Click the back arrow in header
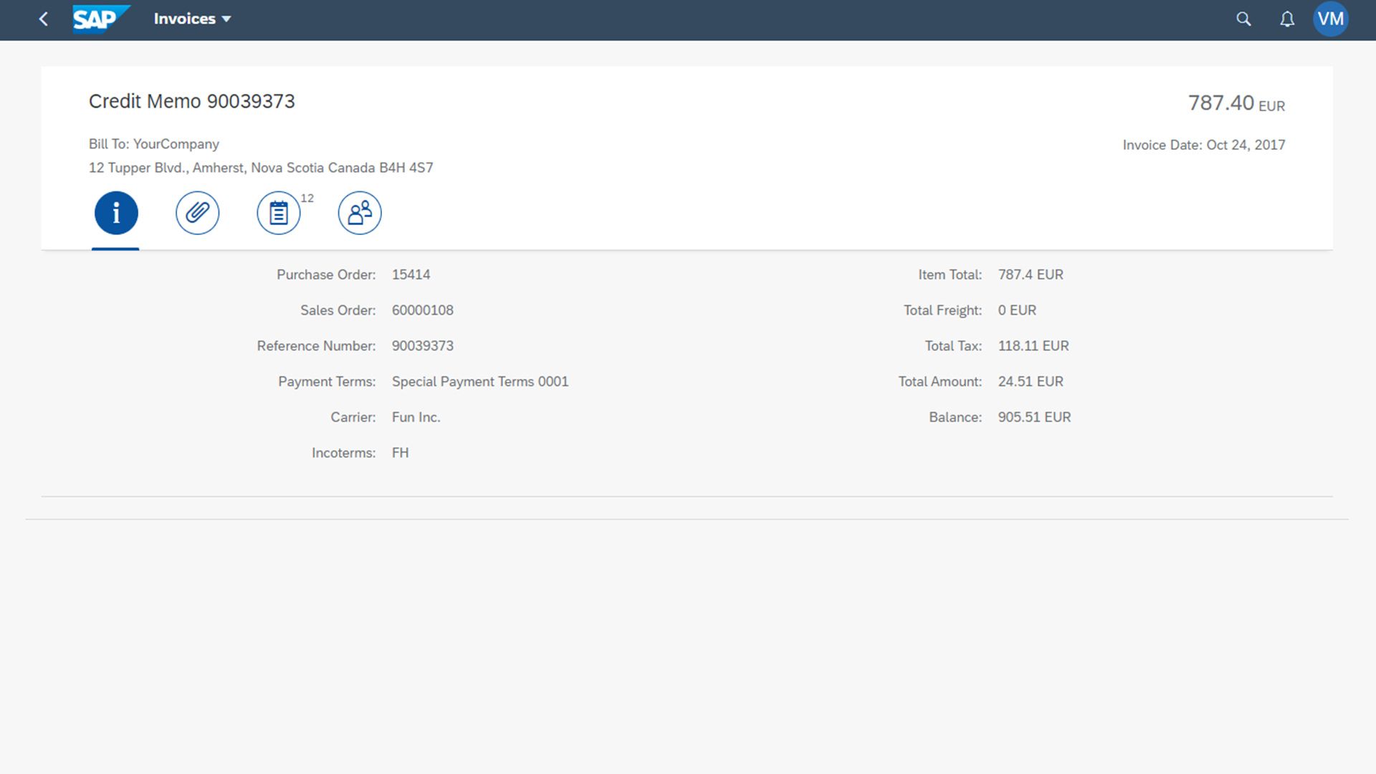Image resolution: width=1376 pixels, height=774 pixels. point(44,19)
